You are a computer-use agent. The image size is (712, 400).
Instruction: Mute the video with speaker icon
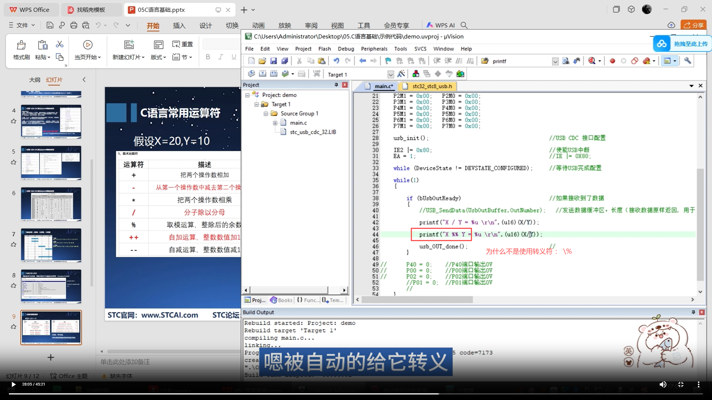(x=663, y=384)
